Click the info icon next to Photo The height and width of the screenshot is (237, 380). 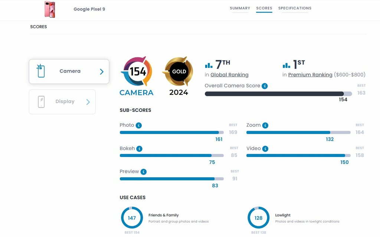139,126
